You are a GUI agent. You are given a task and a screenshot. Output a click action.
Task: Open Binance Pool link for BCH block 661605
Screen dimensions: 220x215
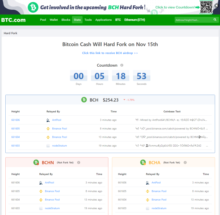pyautogui.click(x=60, y=129)
